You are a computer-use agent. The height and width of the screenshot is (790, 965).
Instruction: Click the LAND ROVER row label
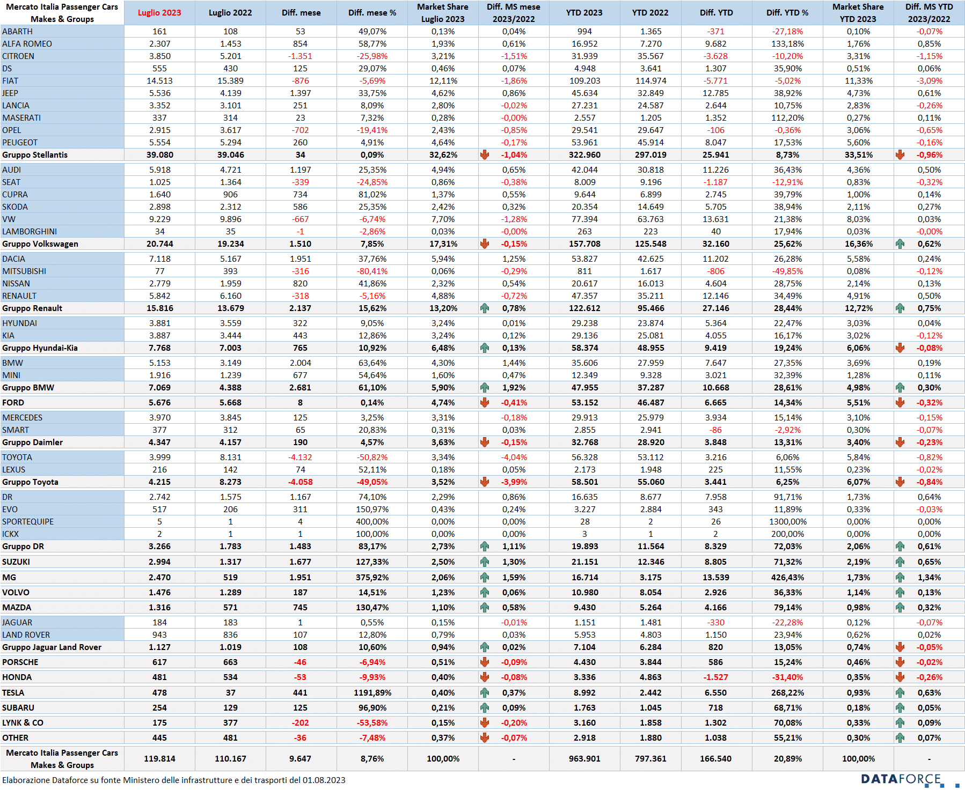(26, 635)
